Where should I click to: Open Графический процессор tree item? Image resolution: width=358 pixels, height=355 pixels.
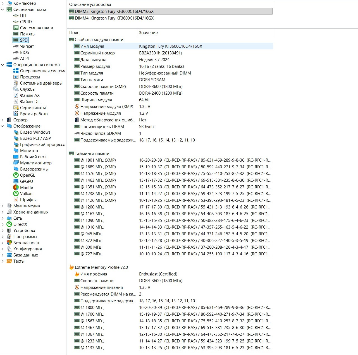coord(43,144)
